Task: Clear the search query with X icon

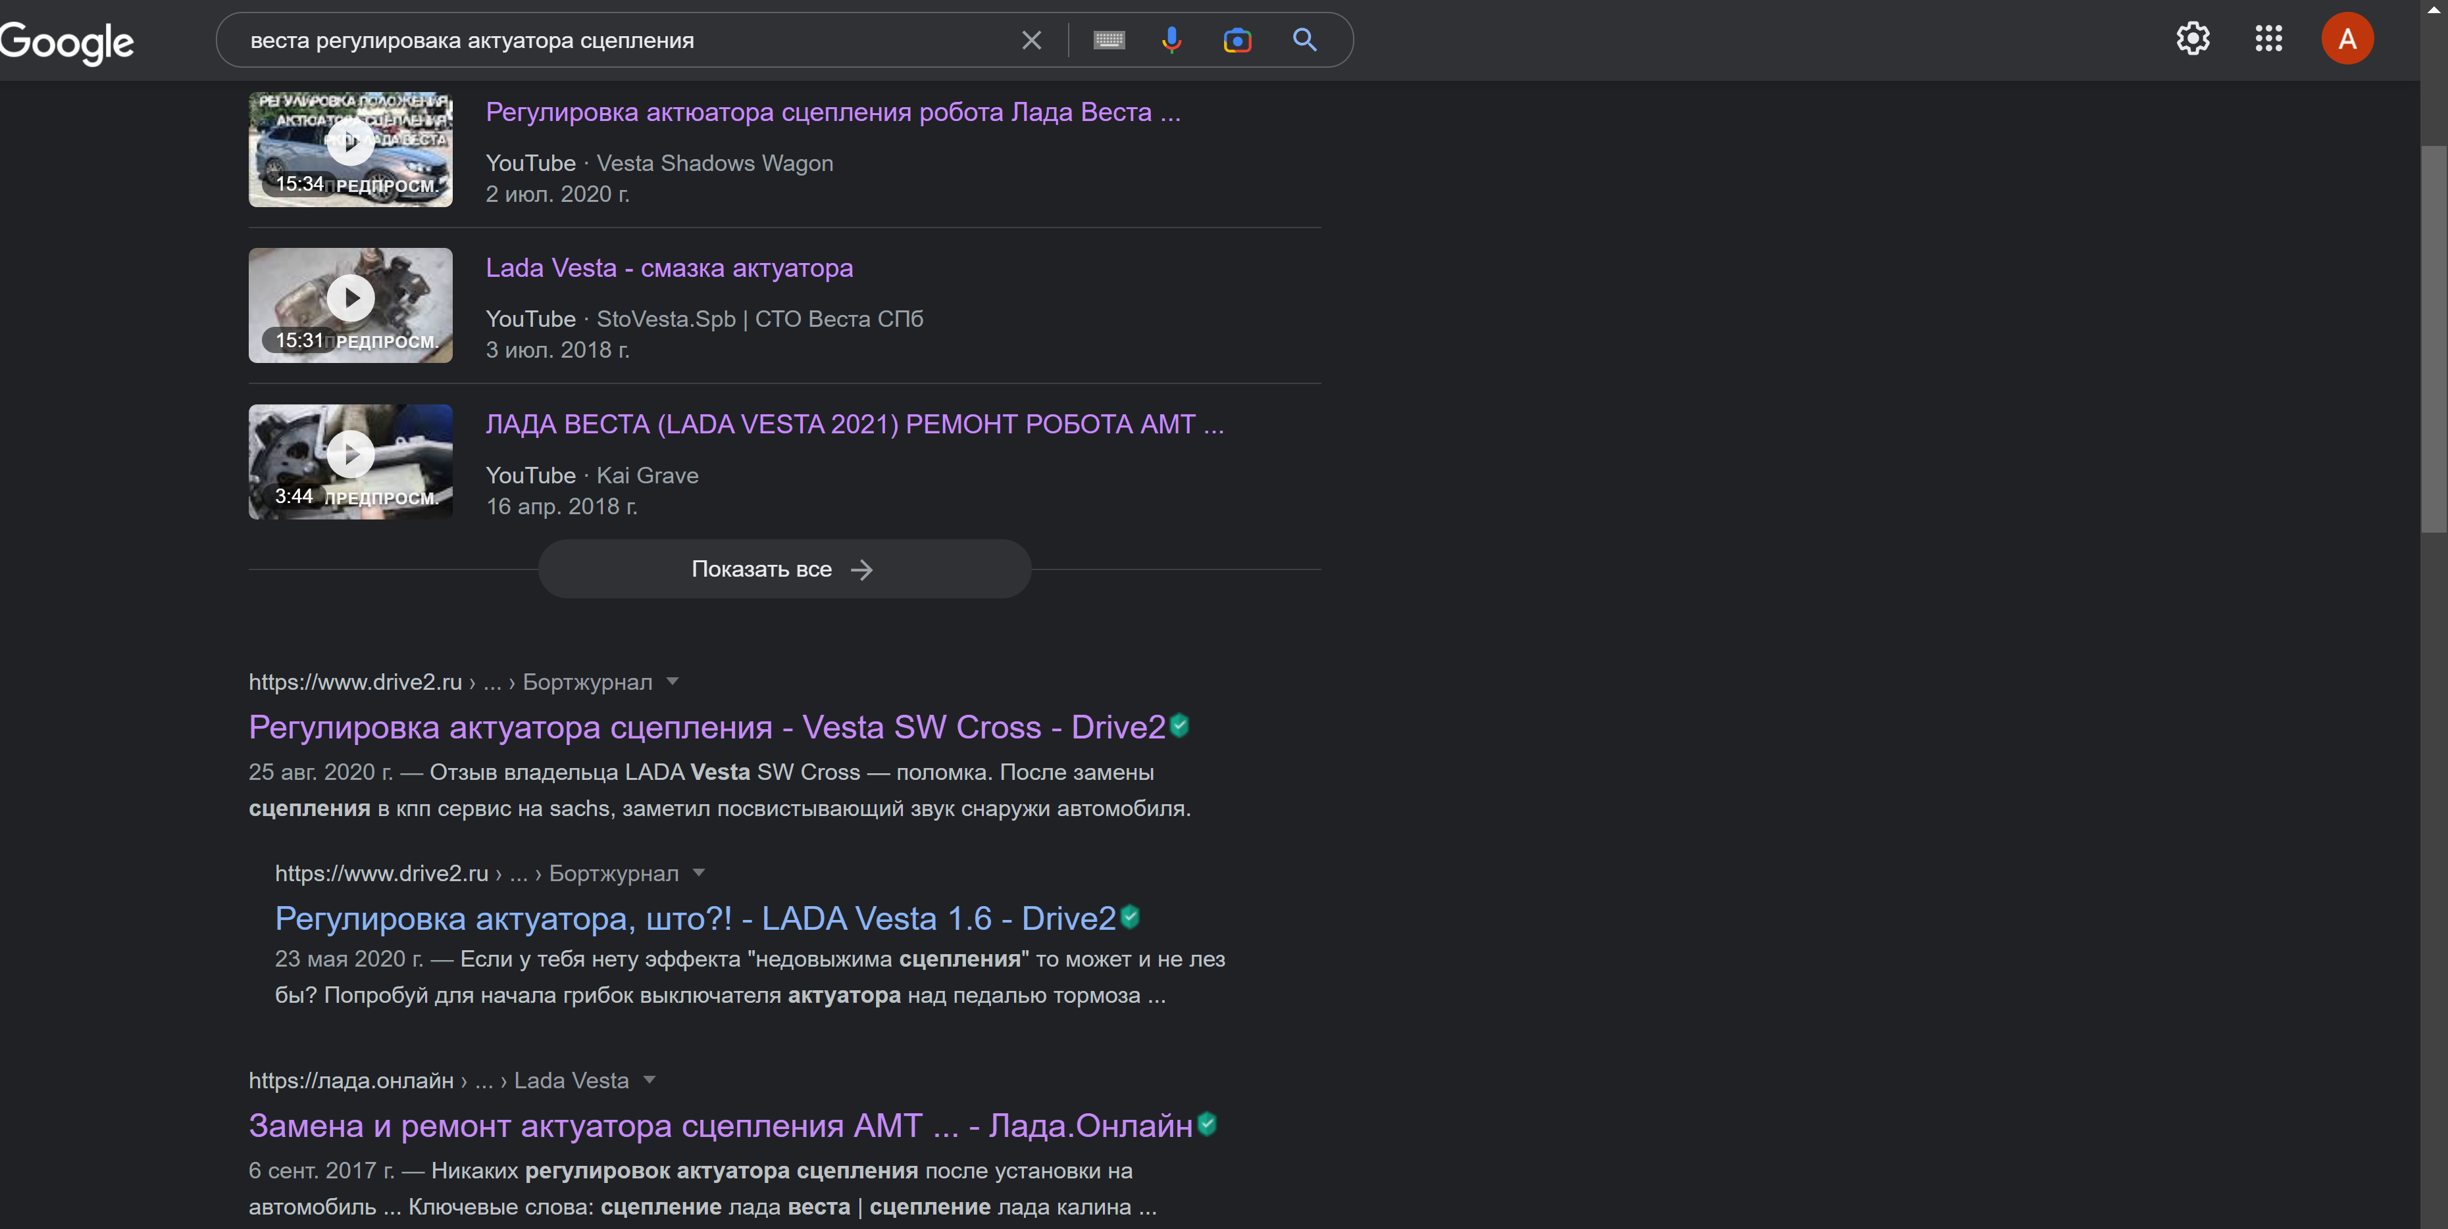Action: 1031,40
